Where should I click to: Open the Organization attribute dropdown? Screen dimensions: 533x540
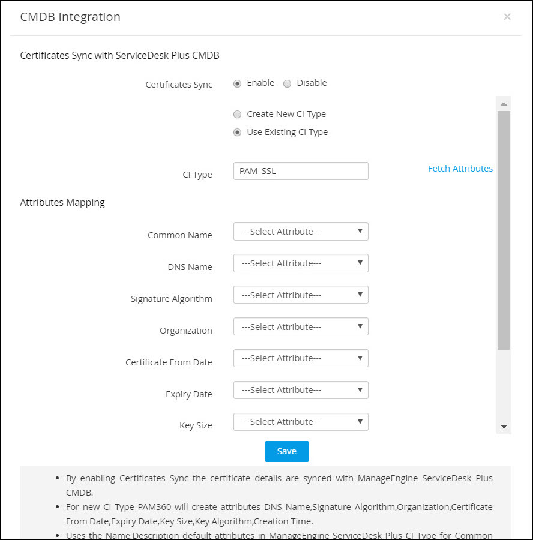point(300,327)
